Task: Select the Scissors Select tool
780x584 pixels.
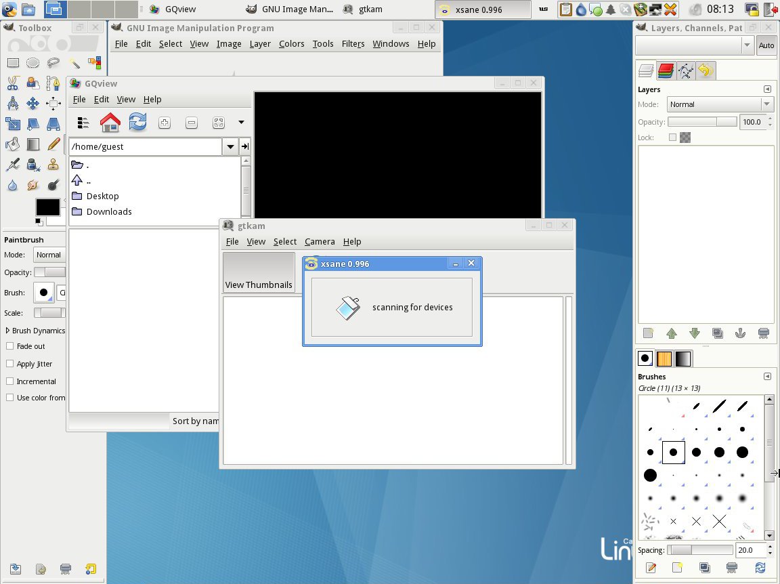Action: pos(13,83)
